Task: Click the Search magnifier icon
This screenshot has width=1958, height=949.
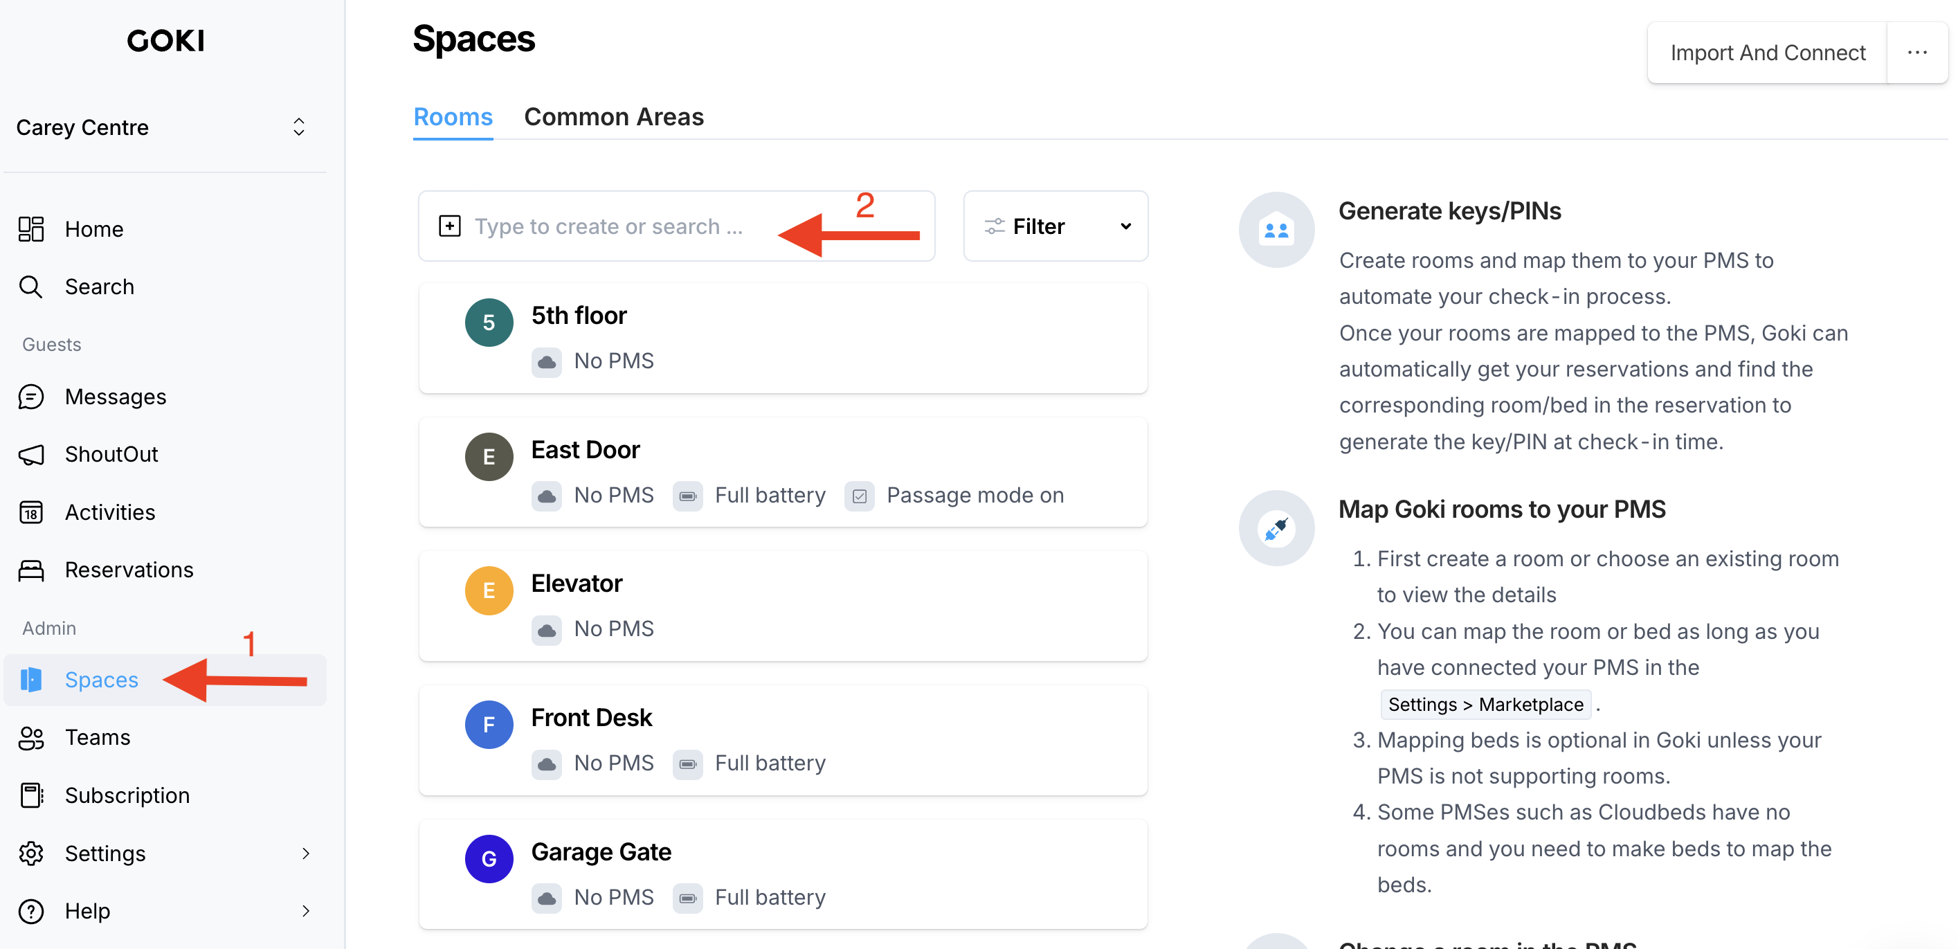Action: (x=30, y=287)
